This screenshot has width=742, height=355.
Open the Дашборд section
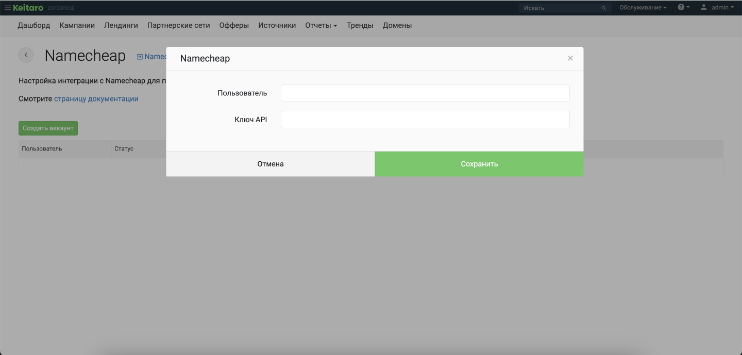pyautogui.click(x=34, y=25)
